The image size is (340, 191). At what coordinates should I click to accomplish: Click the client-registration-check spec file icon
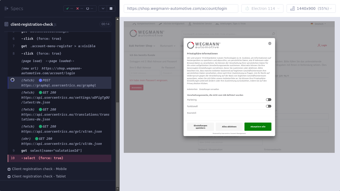tap(6, 24)
